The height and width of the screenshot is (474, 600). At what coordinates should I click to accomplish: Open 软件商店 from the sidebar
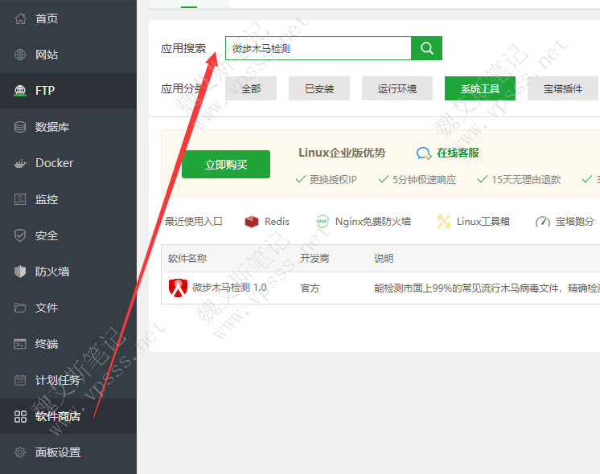pos(57,416)
